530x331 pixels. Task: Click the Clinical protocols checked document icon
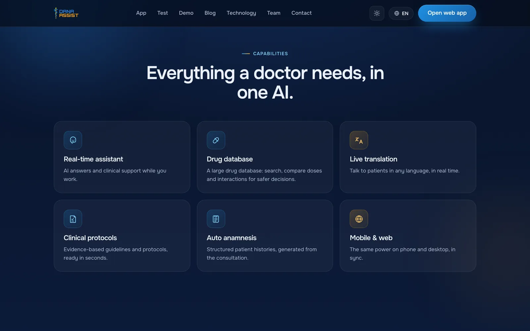(73, 219)
